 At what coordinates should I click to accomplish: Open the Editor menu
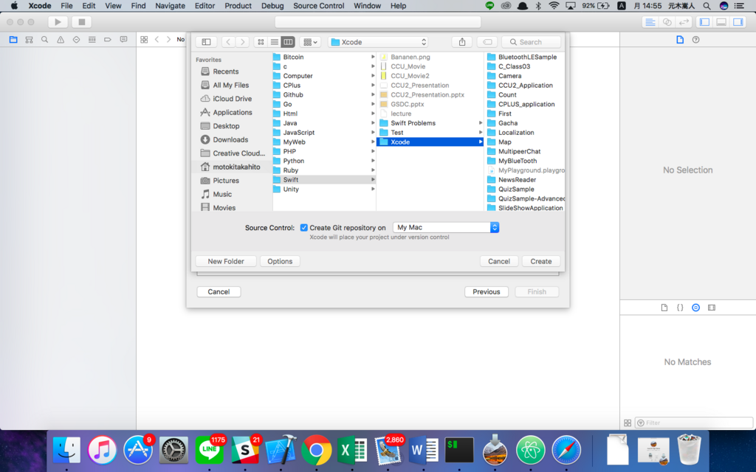205,6
